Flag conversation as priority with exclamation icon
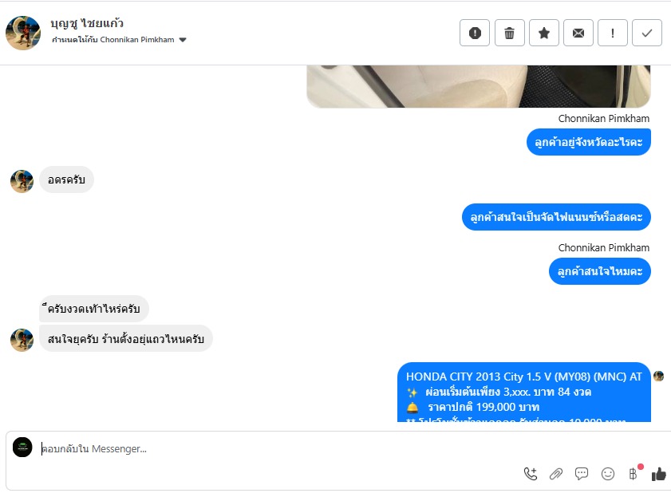Viewport: 671px width, 493px height. pyautogui.click(x=613, y=33)
